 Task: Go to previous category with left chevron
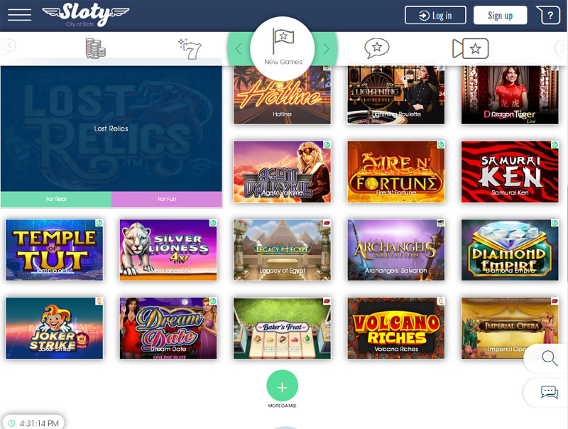tap(239, 49)
